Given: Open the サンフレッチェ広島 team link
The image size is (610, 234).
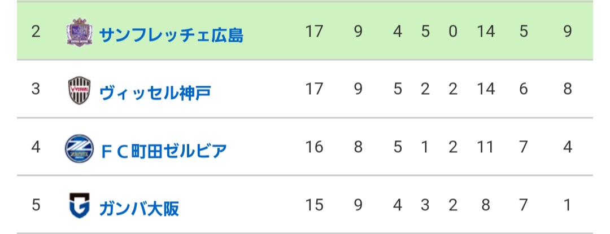Looking at the screenshot, I should click(x=171, y=36).
